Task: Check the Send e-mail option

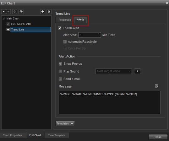Action: (x=60, y=79)
